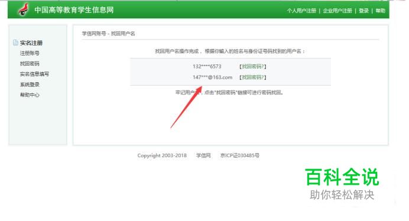Click the 学信网 footer link
The height and width of the screenshot is (221, 409).
click(203, 155)
